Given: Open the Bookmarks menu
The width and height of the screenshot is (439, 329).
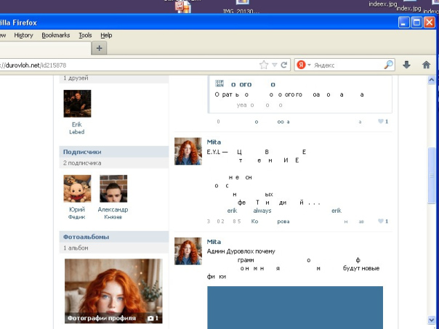Looking at the screenshot, I should 56,36.
